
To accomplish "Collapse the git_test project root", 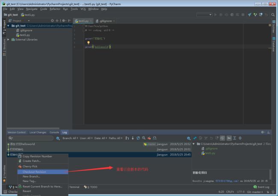I will (8, 26).
